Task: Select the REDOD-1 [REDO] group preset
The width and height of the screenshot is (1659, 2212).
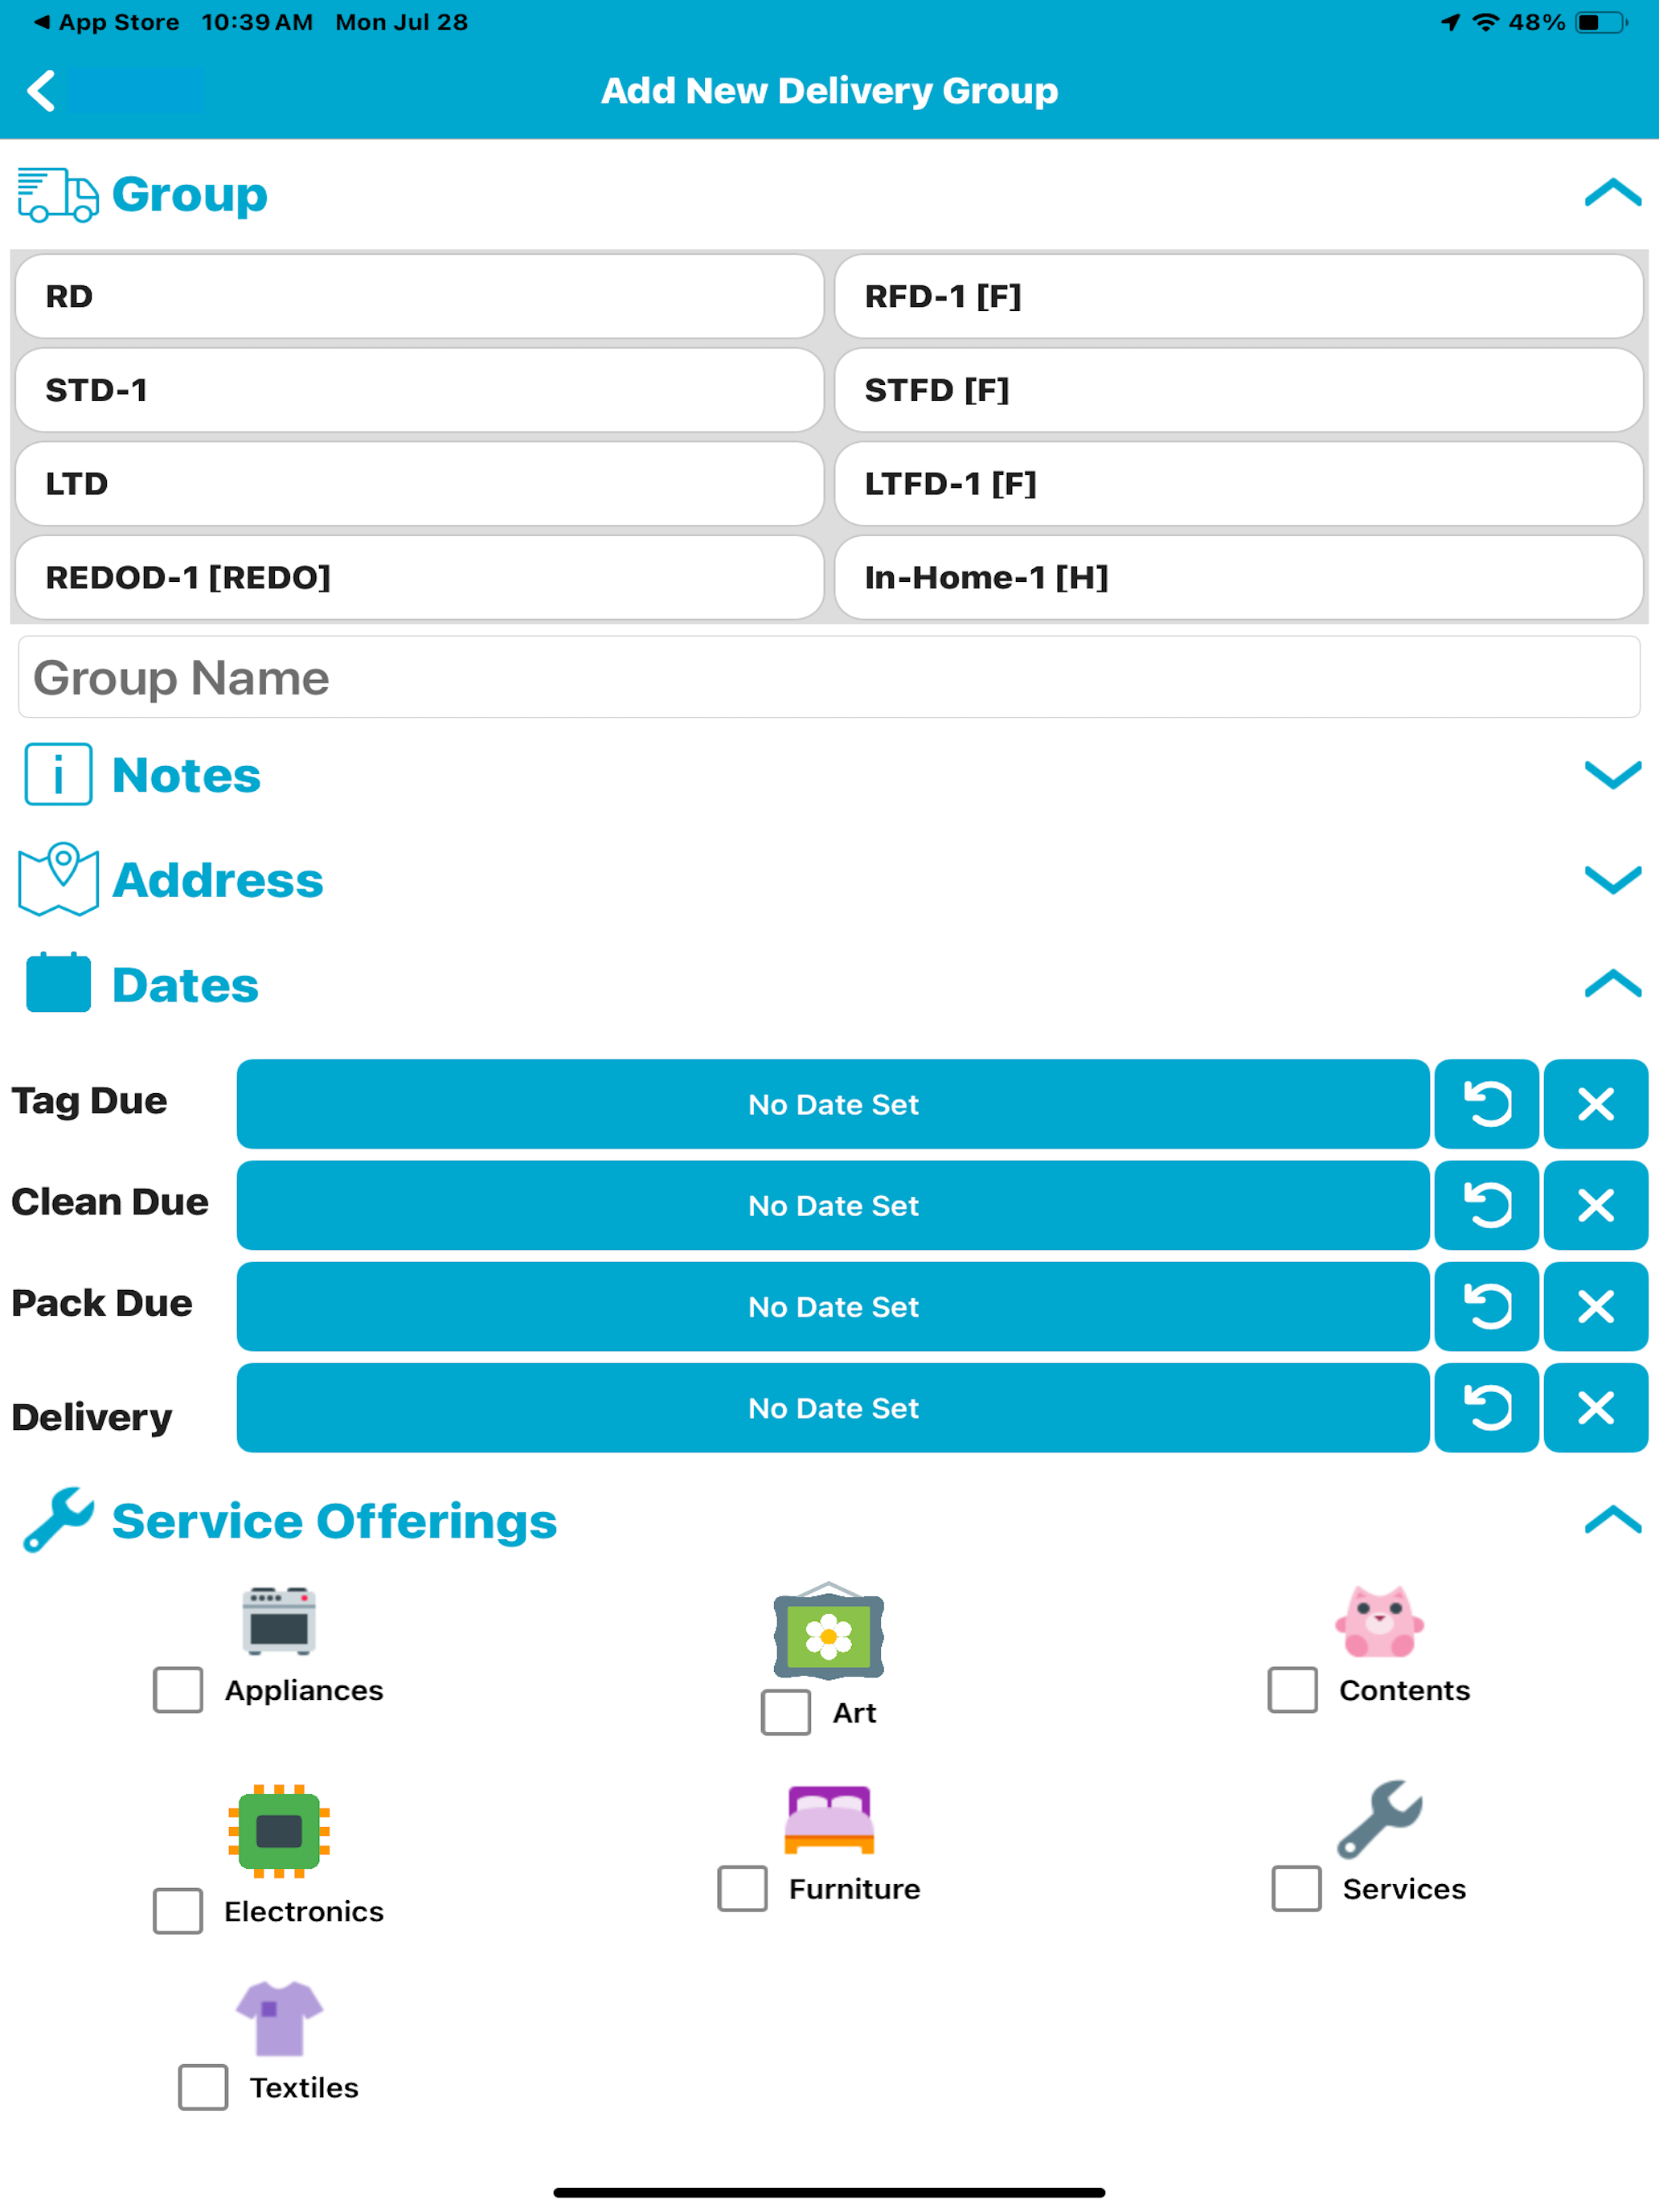Action: tap(419, 577)
